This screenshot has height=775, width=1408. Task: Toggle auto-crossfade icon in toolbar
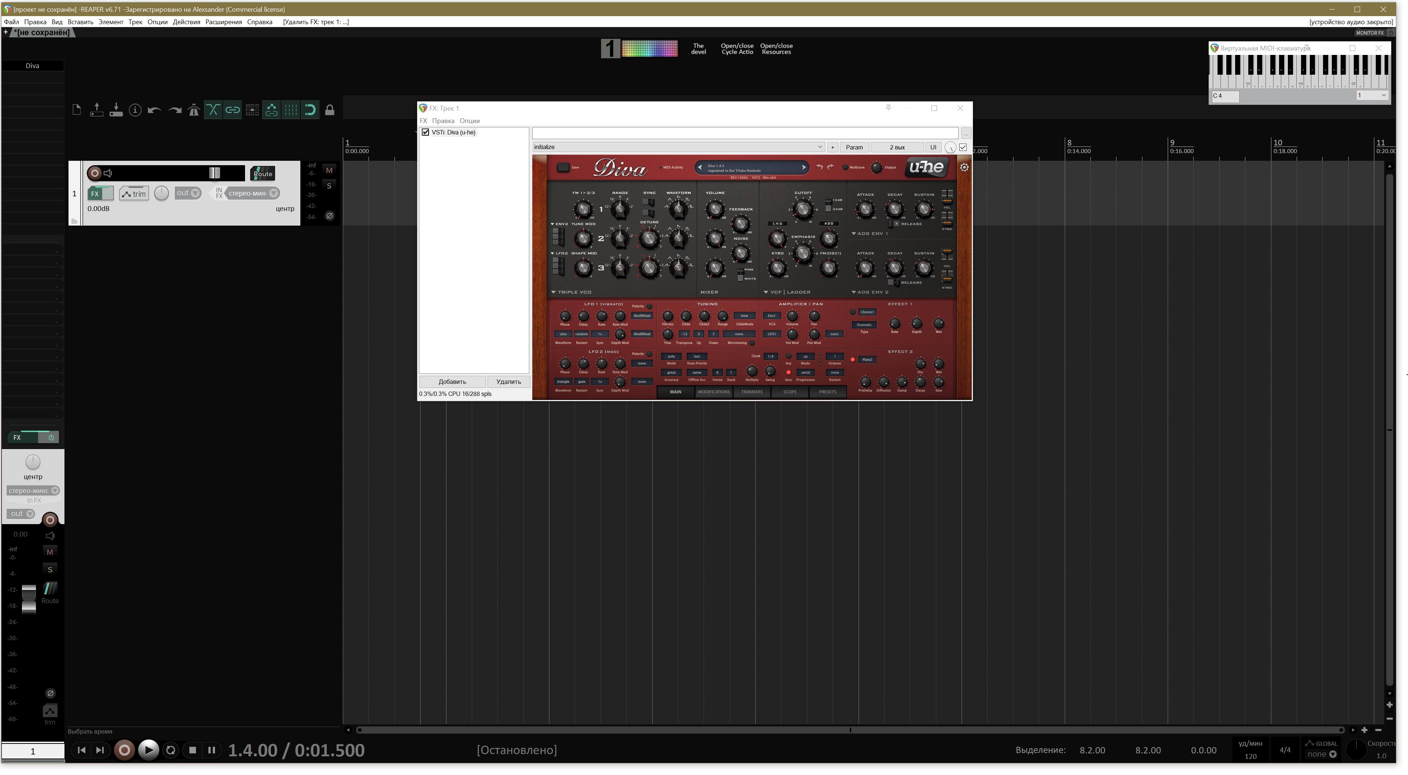pos(213,110)
